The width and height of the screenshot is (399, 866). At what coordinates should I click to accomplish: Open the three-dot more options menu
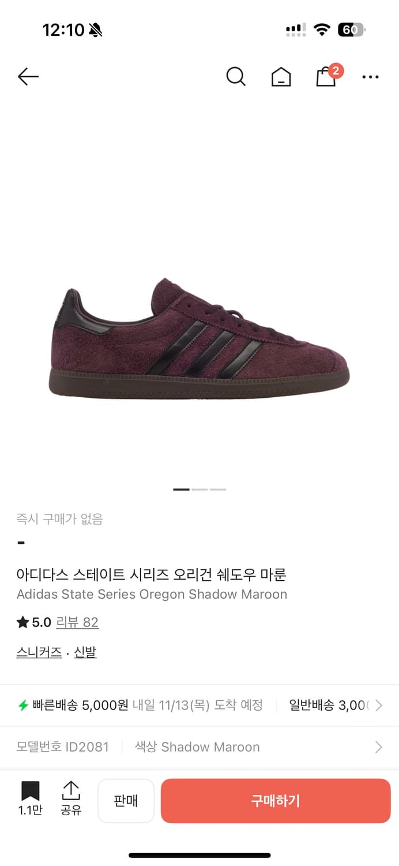point(370,77)
